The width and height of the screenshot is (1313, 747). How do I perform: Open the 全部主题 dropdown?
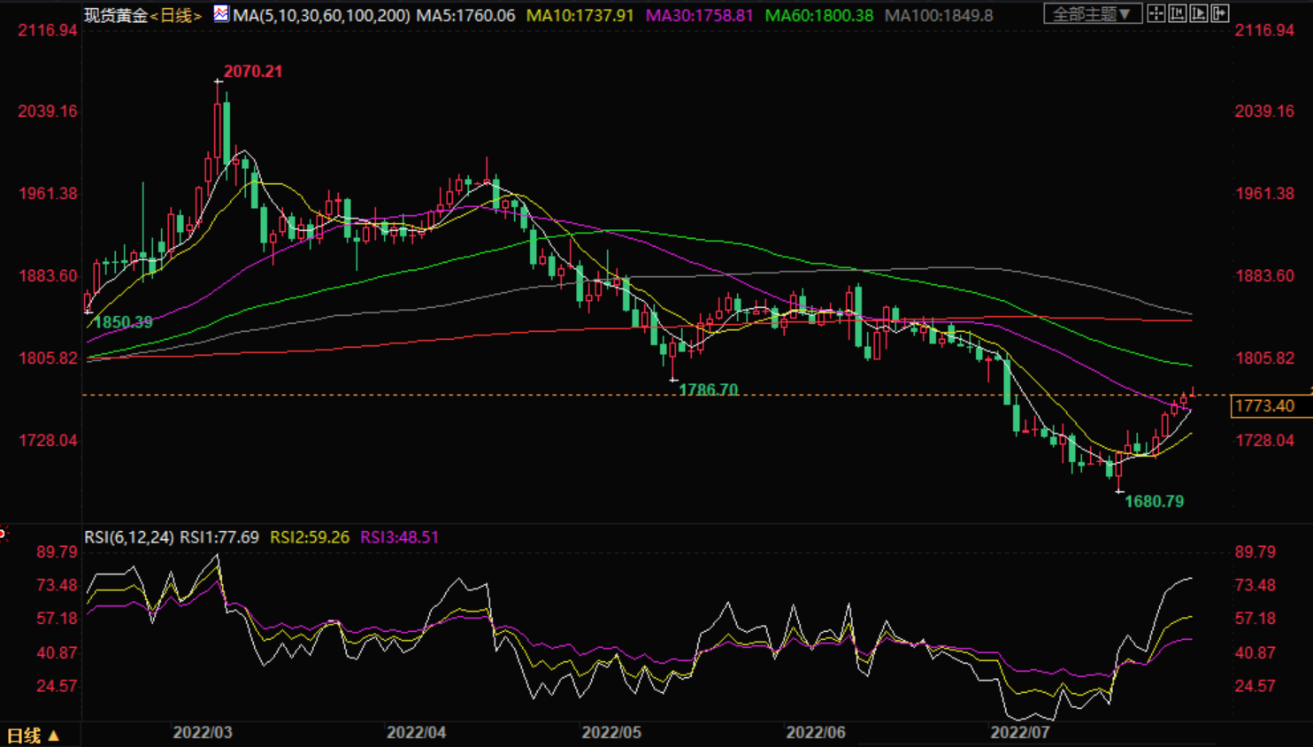point(1092,14)
